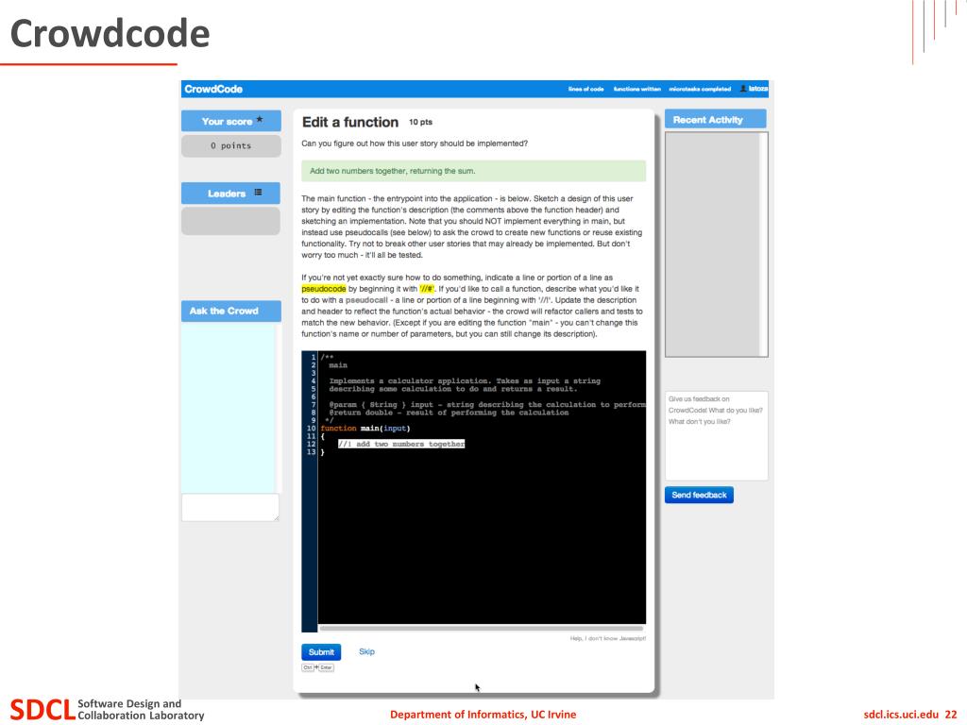
Task: Focus the feedback text area
Action: tap(716, 436)
